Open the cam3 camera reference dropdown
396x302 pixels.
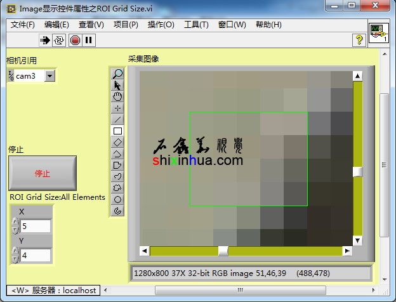pyautogui.click(x=50, y=76)
